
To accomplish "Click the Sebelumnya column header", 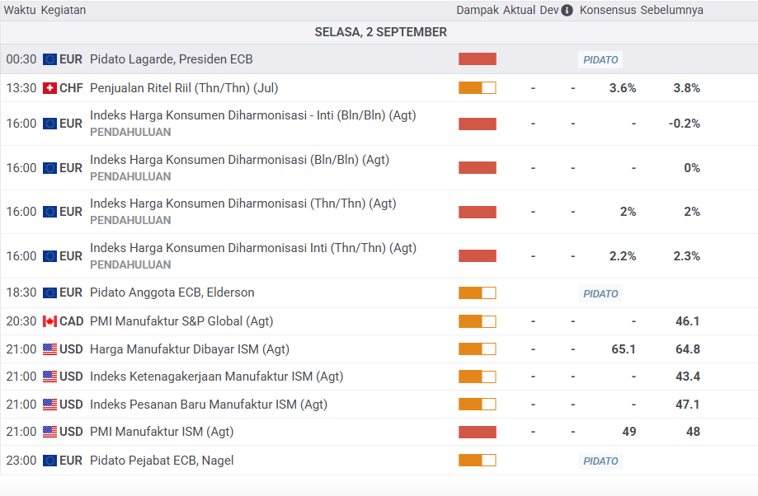I will pos(671,11).
